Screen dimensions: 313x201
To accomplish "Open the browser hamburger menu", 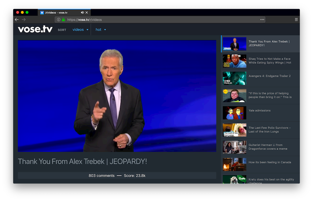I will pyautogui.click(x=296, y=20).
